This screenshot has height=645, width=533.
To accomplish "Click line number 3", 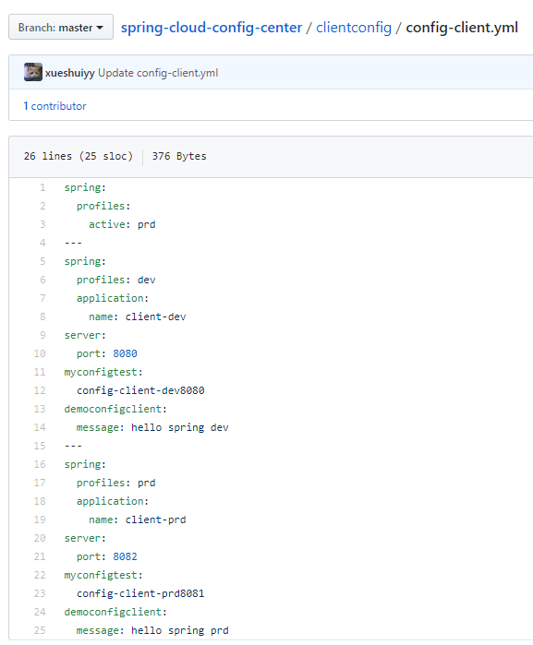I will (x=42, y=224).
